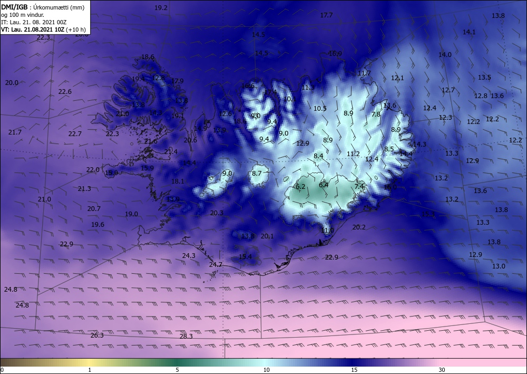Select the 20.7 value on the map

point(94,208)
